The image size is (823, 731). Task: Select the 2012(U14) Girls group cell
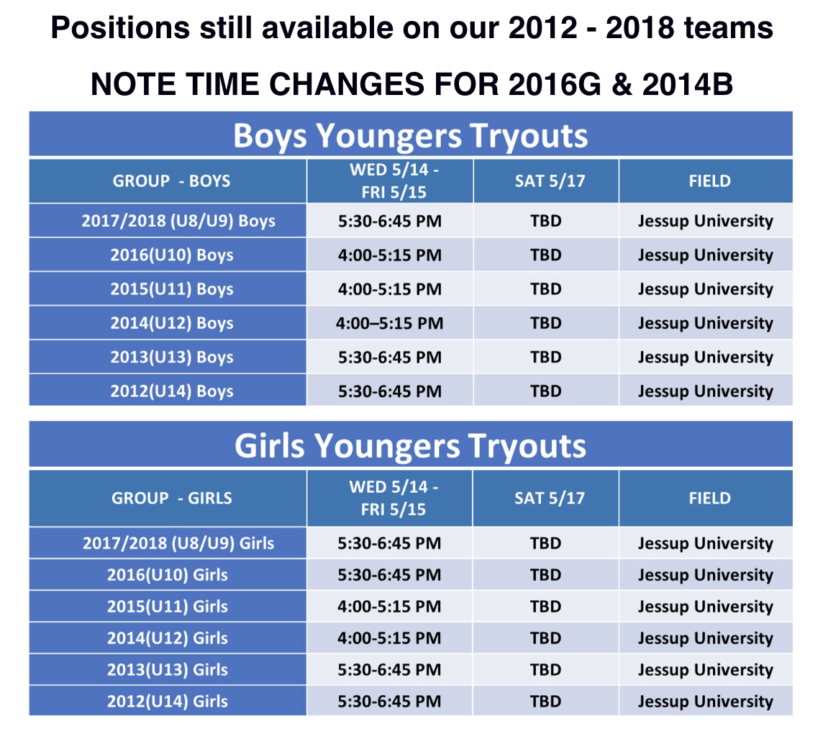168,701
